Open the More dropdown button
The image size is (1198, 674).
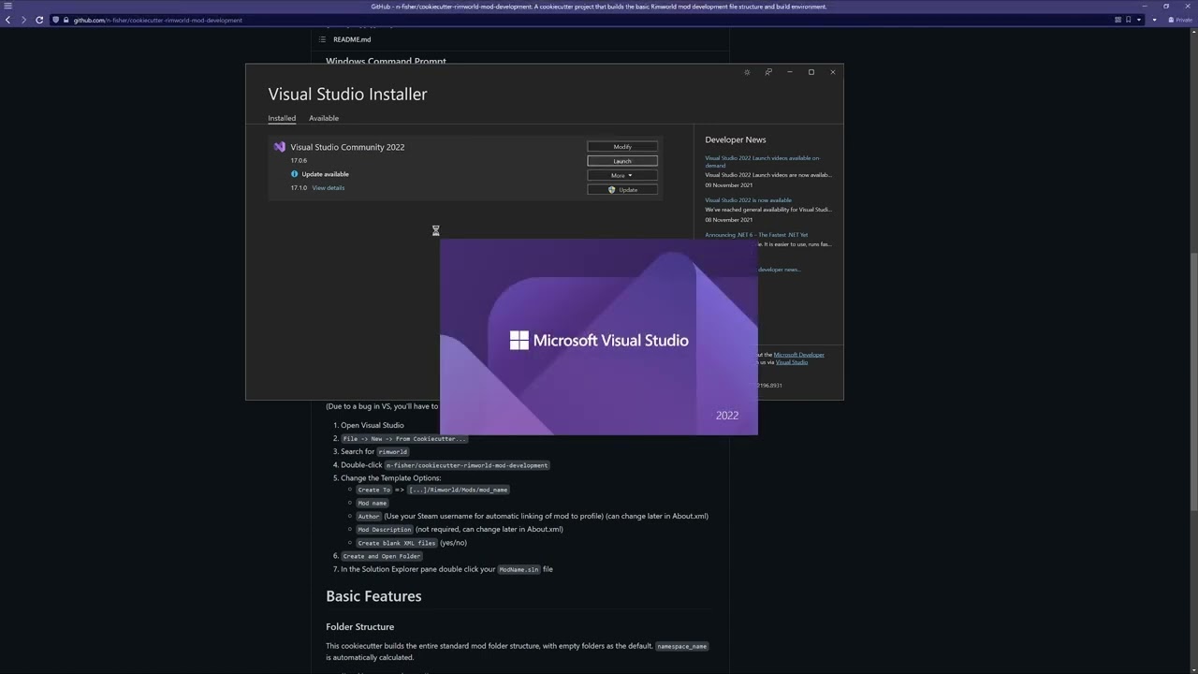point(622,175)
